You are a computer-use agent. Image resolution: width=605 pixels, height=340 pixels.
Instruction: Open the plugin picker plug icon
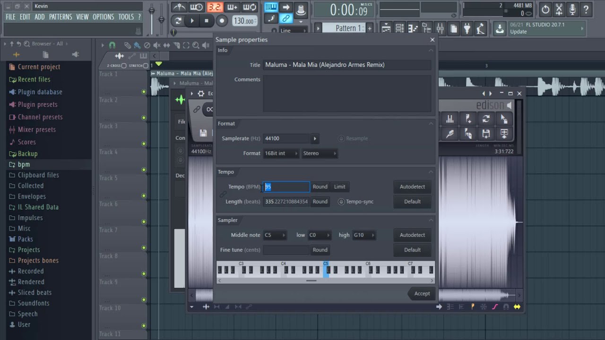[x=467, y=29]
